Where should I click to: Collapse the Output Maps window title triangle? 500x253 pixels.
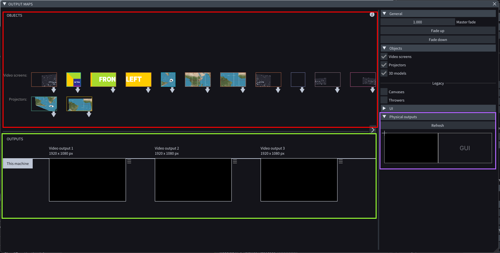pos(4,4)
